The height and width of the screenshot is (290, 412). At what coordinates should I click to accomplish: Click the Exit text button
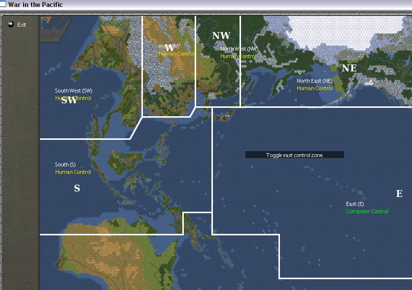pos(22,25)
